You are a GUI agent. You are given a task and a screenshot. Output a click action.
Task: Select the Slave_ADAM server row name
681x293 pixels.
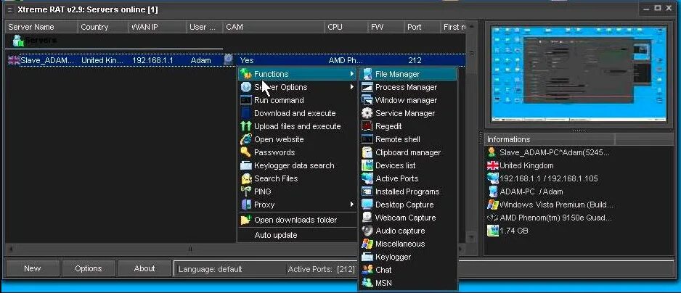[47, 60]
